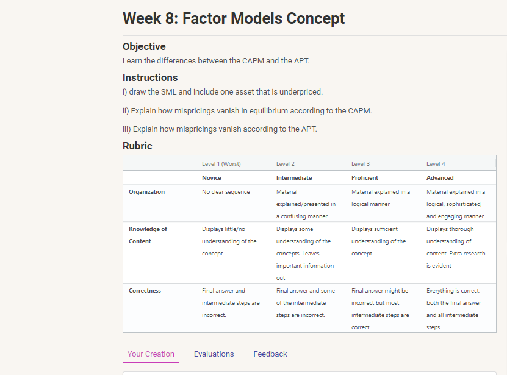Switch to the Evaluations tab
507x375 pixels.
tap(214, 354)
